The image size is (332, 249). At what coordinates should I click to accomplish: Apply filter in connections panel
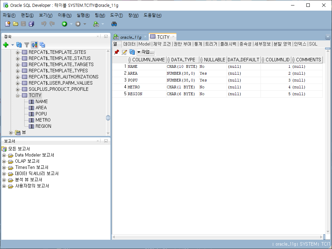pyautogui.click(x=27, y=45)
